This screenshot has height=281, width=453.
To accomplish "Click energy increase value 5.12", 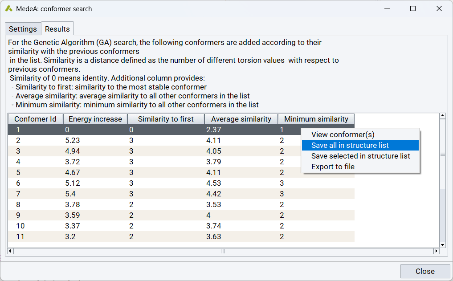I will (x=73, y=183).
